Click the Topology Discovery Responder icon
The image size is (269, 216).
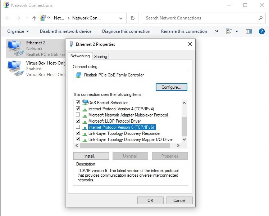pos(85,134)
